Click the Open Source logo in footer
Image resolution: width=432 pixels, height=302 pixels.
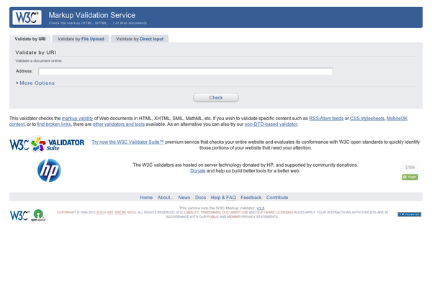pyautogui.click(x=38, y=216)
